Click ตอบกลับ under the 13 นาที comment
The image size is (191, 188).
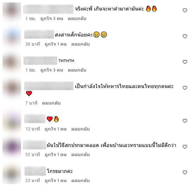click(x=80, y=129)
